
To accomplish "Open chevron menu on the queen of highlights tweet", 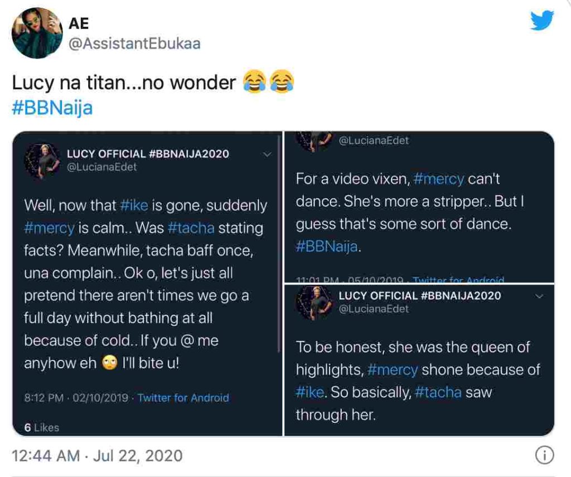I will coord(539,296).
